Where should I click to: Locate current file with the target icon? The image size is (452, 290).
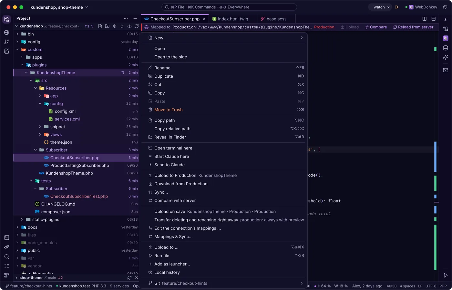point(115,26)
